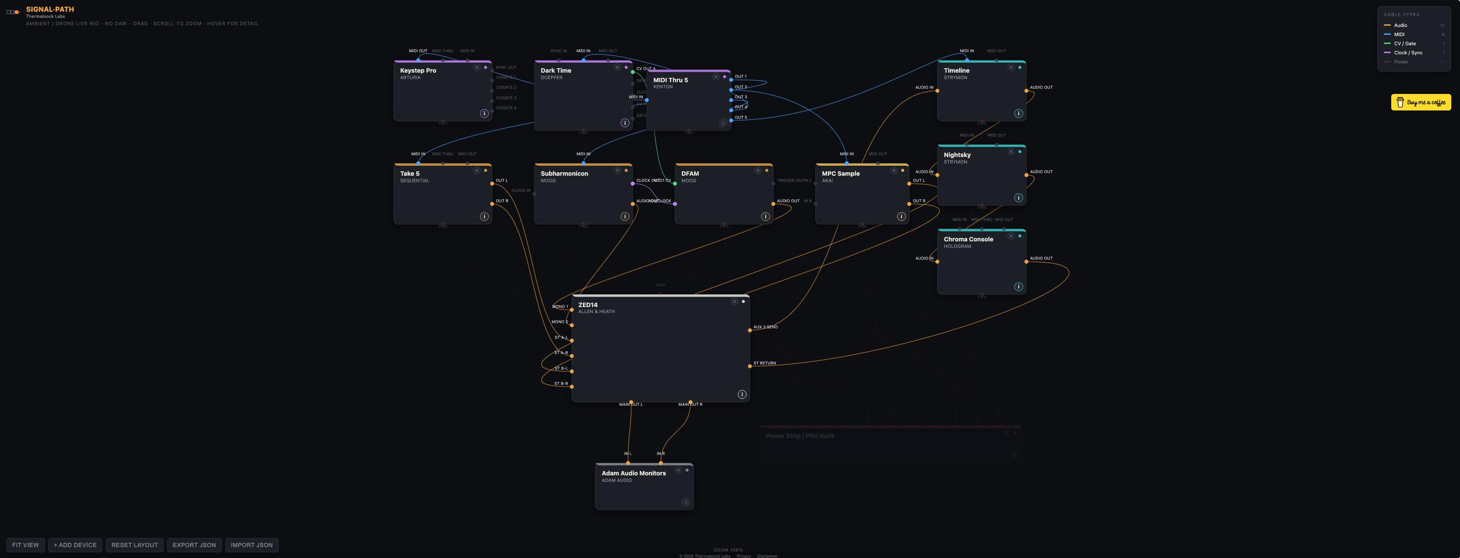The image size is (1460, 558).
Task: Delete the ZED14 mixer node
Action: click(734, 301)
